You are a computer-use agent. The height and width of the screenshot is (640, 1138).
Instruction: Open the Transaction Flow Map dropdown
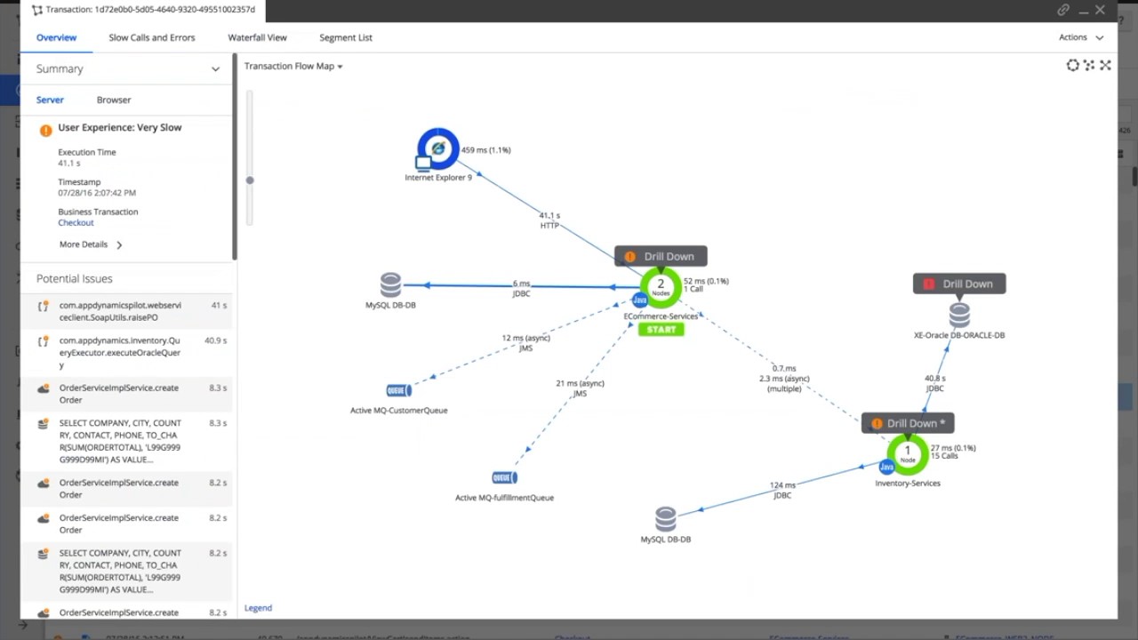293,66
